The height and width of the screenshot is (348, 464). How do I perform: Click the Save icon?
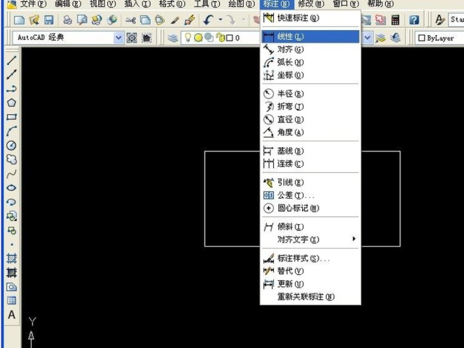(49, 20)
